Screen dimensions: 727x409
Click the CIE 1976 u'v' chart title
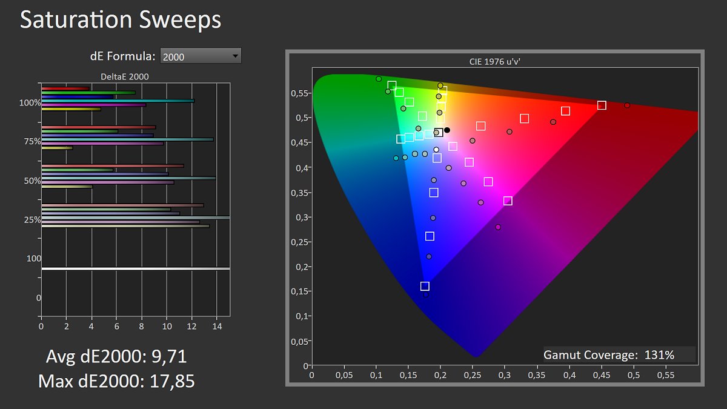click(496, 61)
